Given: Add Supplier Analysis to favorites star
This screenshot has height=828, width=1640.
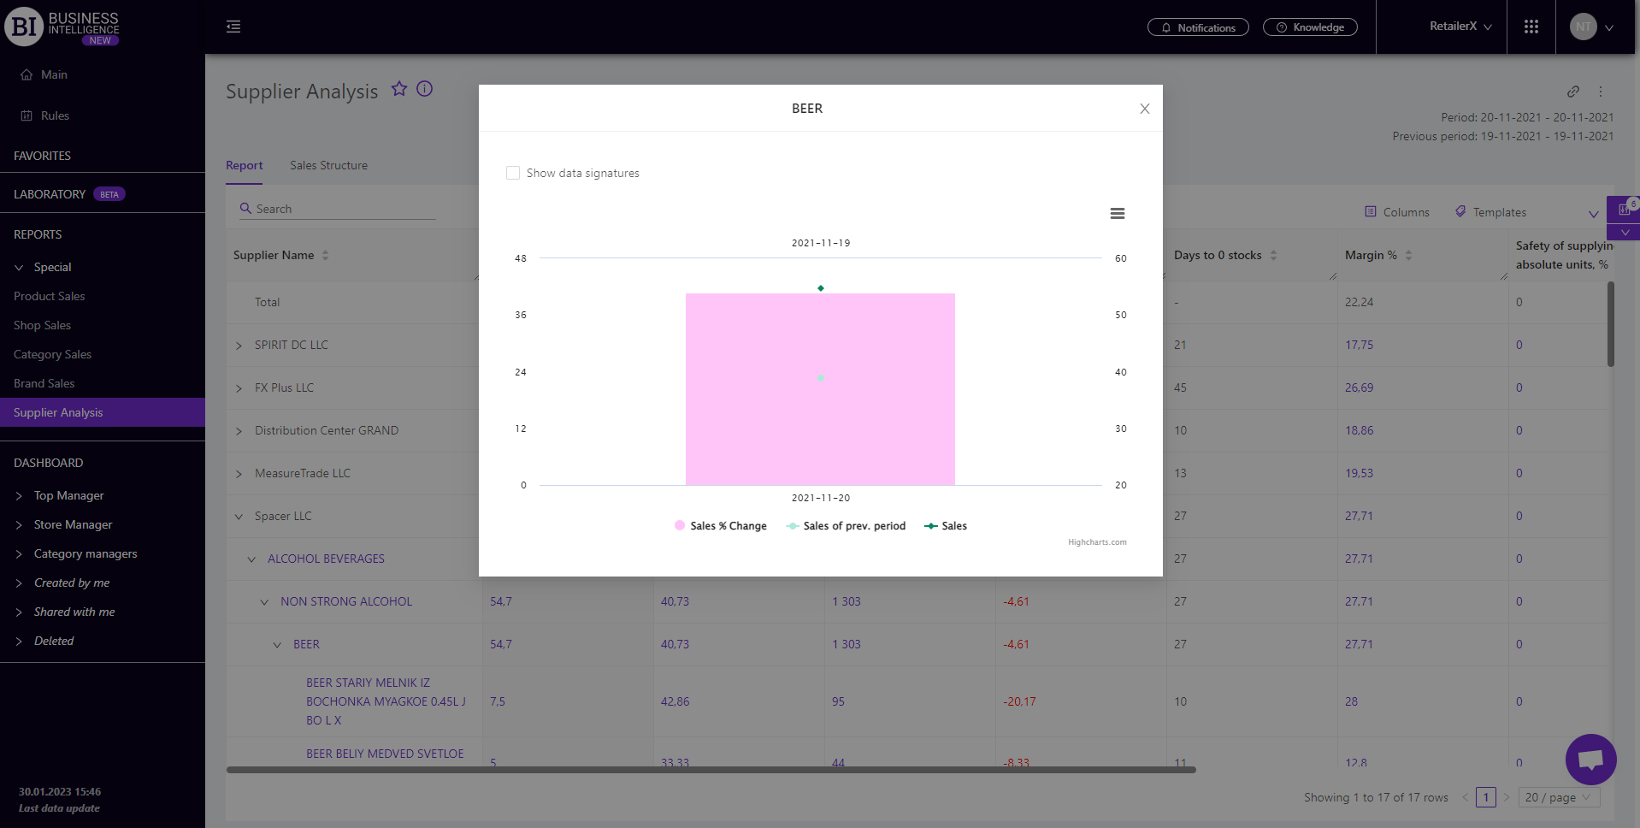Looking at the screenshot, I should coord(399,89).
